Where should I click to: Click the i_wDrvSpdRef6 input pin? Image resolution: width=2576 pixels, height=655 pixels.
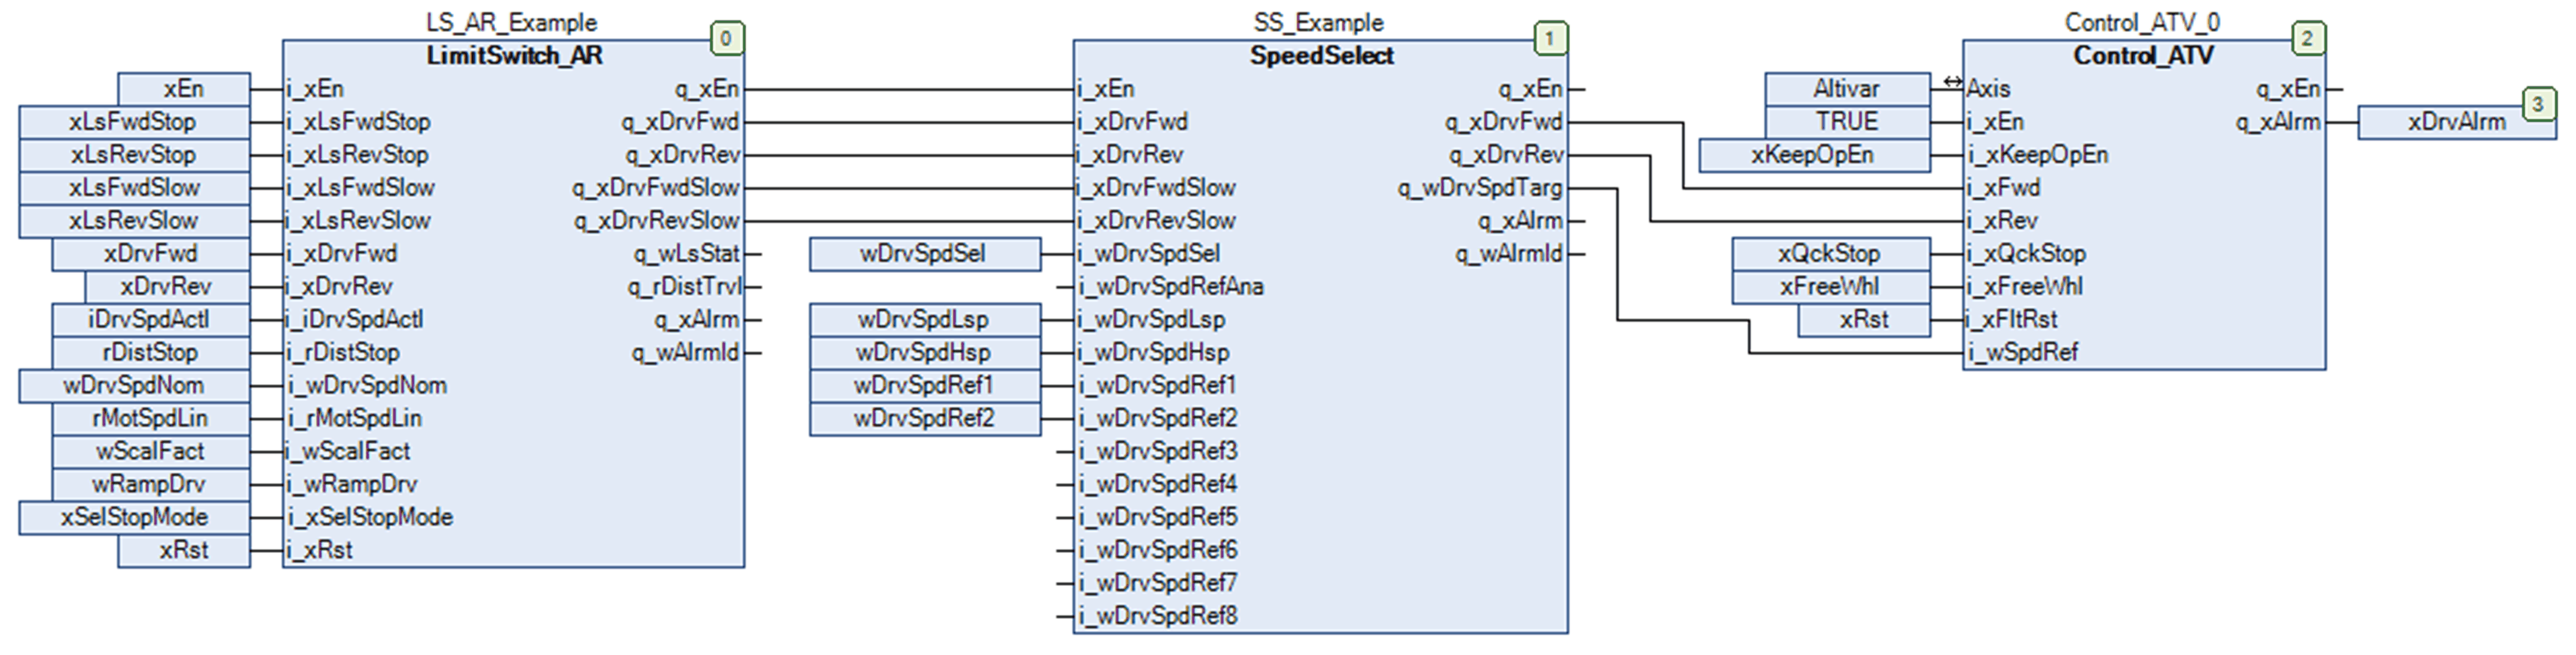click(1158, 551)
